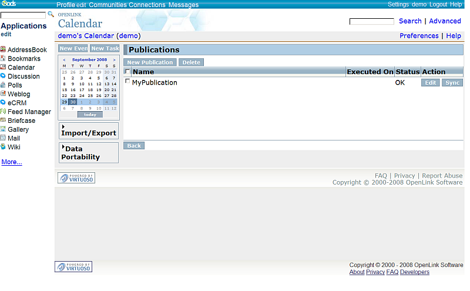The image size is (470, 291).
Task: Click the Weblog sidebar icon
Action: [x=4, y=94]
